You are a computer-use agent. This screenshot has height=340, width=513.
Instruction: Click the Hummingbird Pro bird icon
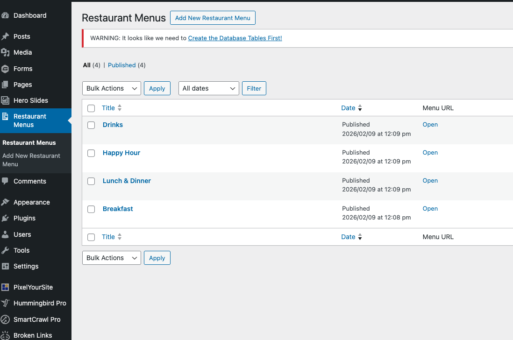coord(6,303)
